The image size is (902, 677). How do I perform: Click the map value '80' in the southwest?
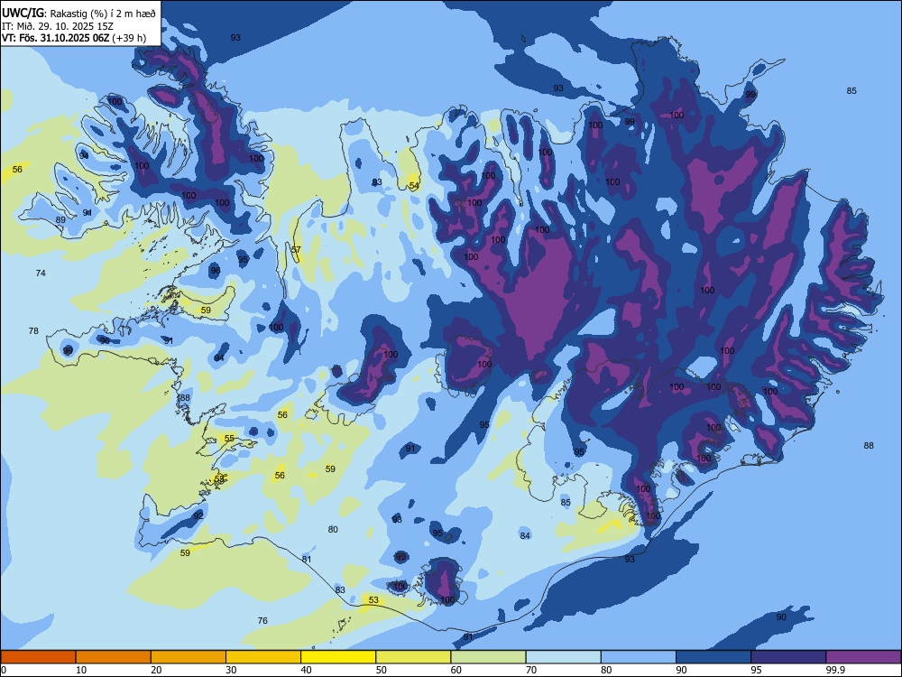(333, 529)
